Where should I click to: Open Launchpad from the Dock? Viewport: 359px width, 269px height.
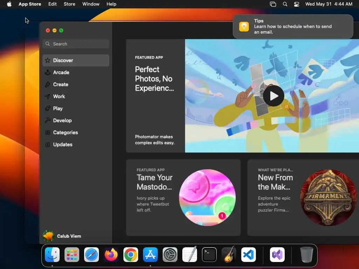[x=72, y=255]
